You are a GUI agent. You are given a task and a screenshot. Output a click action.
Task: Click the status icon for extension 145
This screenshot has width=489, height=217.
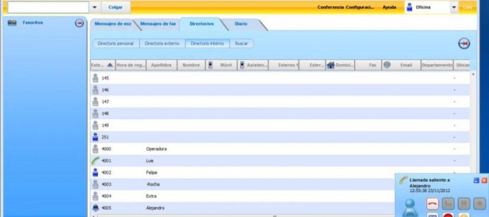coord(95,78)
